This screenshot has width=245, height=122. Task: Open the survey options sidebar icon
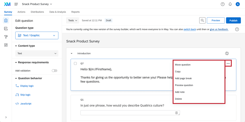click(x=6, y=45)
